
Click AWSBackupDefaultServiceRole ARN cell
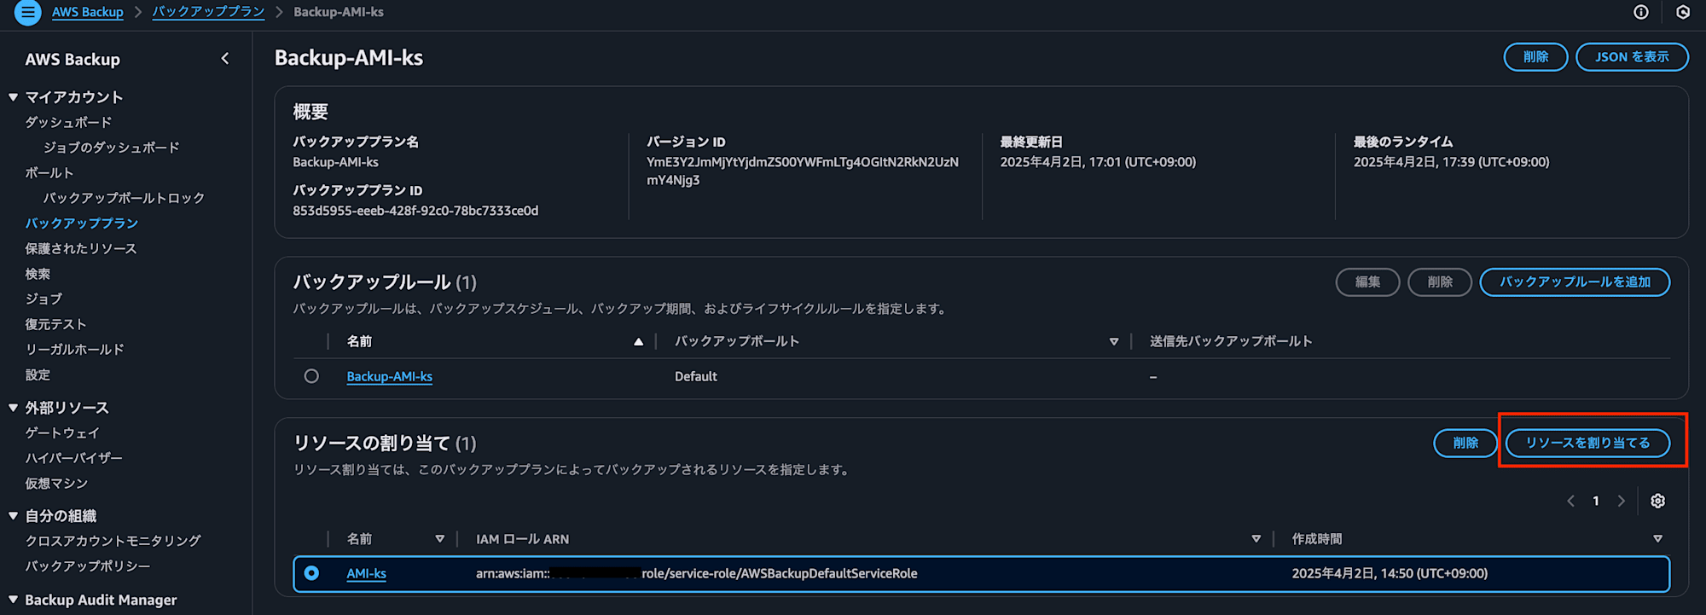(x=697, y=573)
